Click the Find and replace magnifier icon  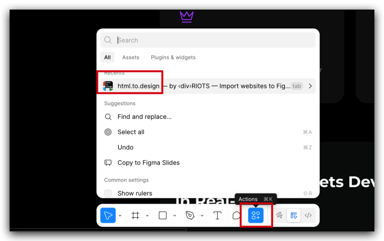coord(108,117)
